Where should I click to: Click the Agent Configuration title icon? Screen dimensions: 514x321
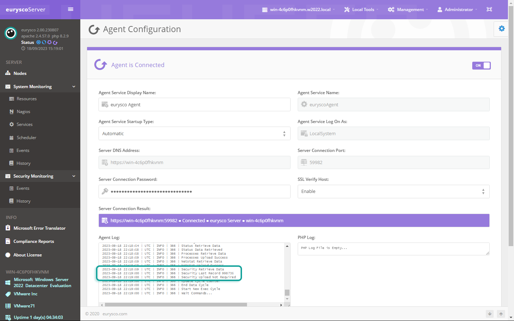click(94, 29)
